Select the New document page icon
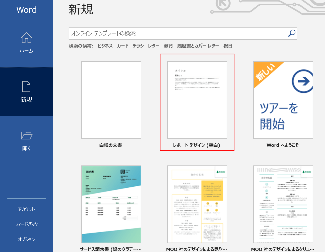 pos(27,87)
